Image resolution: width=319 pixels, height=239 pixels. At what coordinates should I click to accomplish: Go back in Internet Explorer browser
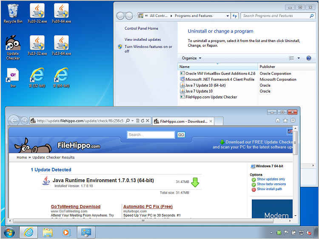tap(14, 121)
